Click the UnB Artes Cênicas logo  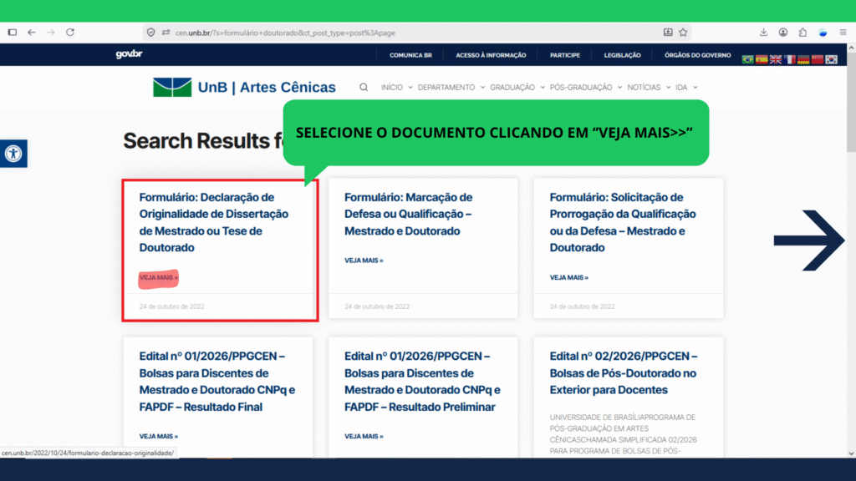click(x=244, y=87)
